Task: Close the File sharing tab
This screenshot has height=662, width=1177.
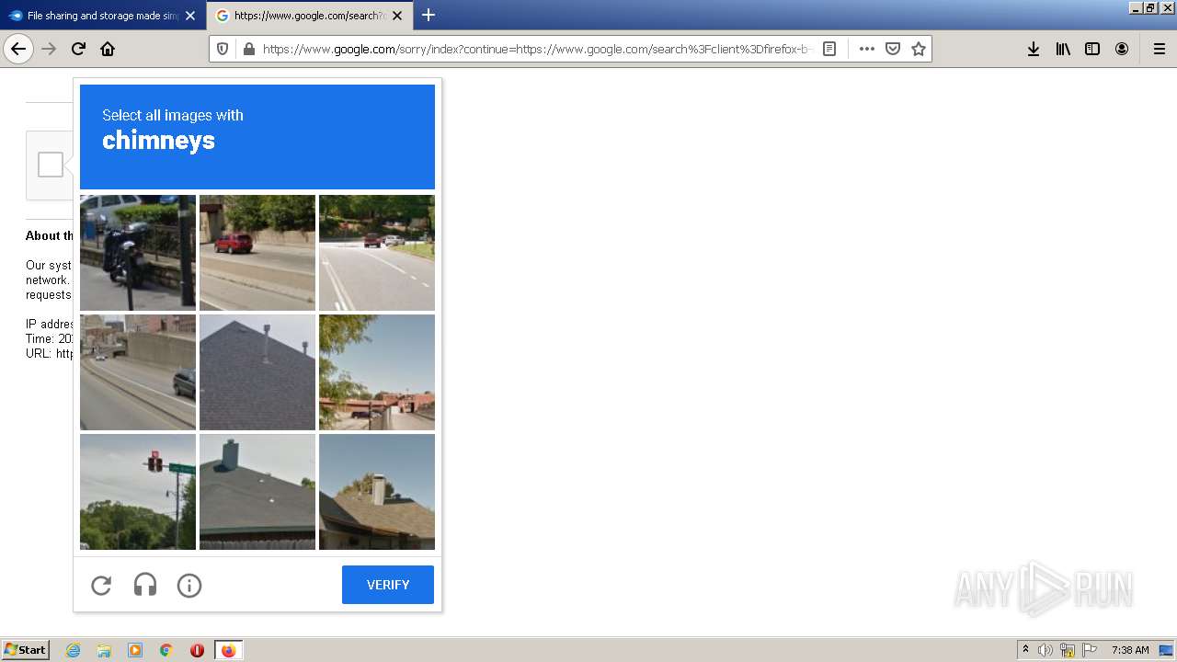Action: [190, 16]
